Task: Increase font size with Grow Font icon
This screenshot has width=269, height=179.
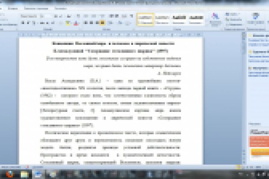Action: [56, 16]
